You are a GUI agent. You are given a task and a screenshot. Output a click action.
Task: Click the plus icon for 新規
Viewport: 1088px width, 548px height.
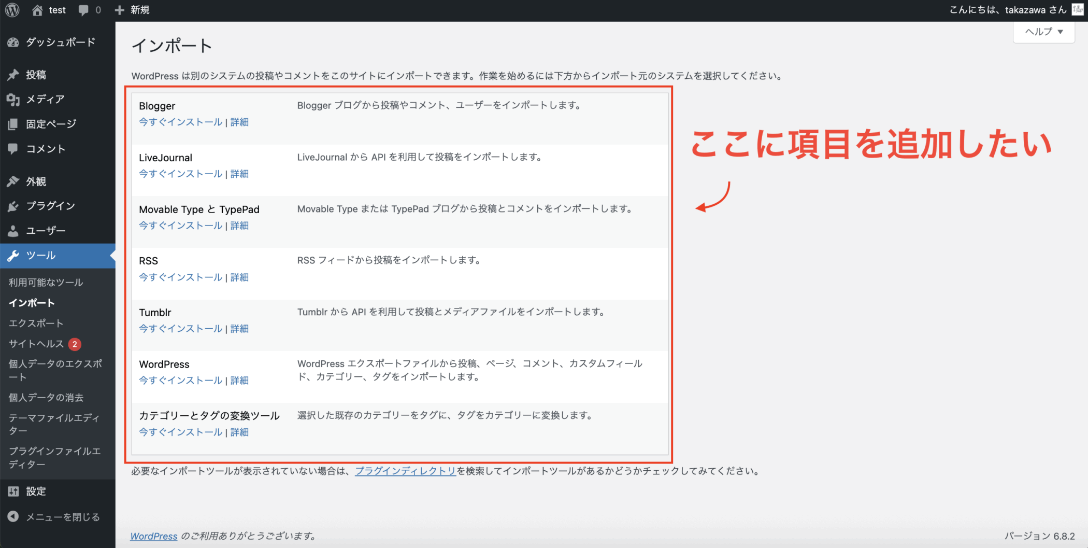pos(120,10)
